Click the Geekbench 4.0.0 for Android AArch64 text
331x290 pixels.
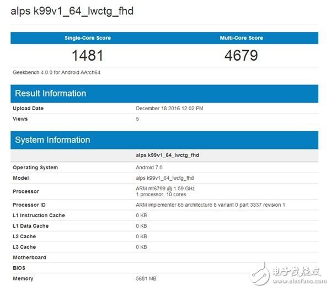pos(56,72)
